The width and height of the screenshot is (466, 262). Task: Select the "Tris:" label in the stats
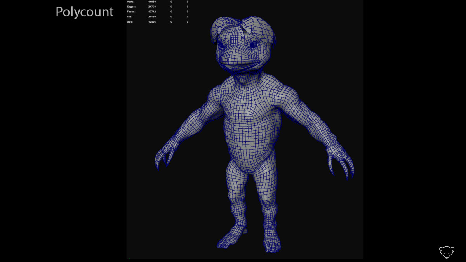(x=130, y=17)
